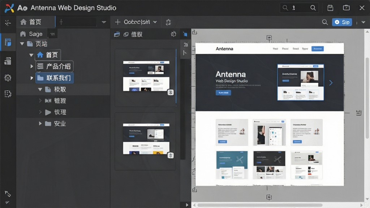Click the link icon beside 值叙
The height and width of the screenshot is (208, 370).
(126, 34)
